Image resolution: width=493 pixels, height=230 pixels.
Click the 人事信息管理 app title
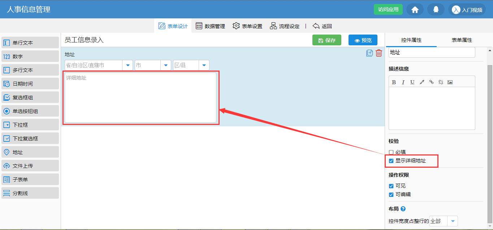[x=29, y=9]
